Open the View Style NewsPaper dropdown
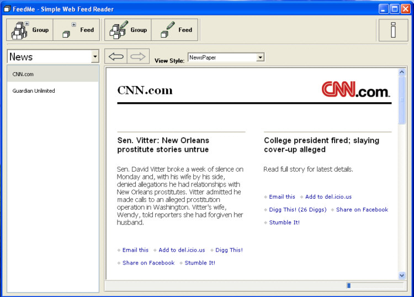The image size is (414, 297). 260,57
